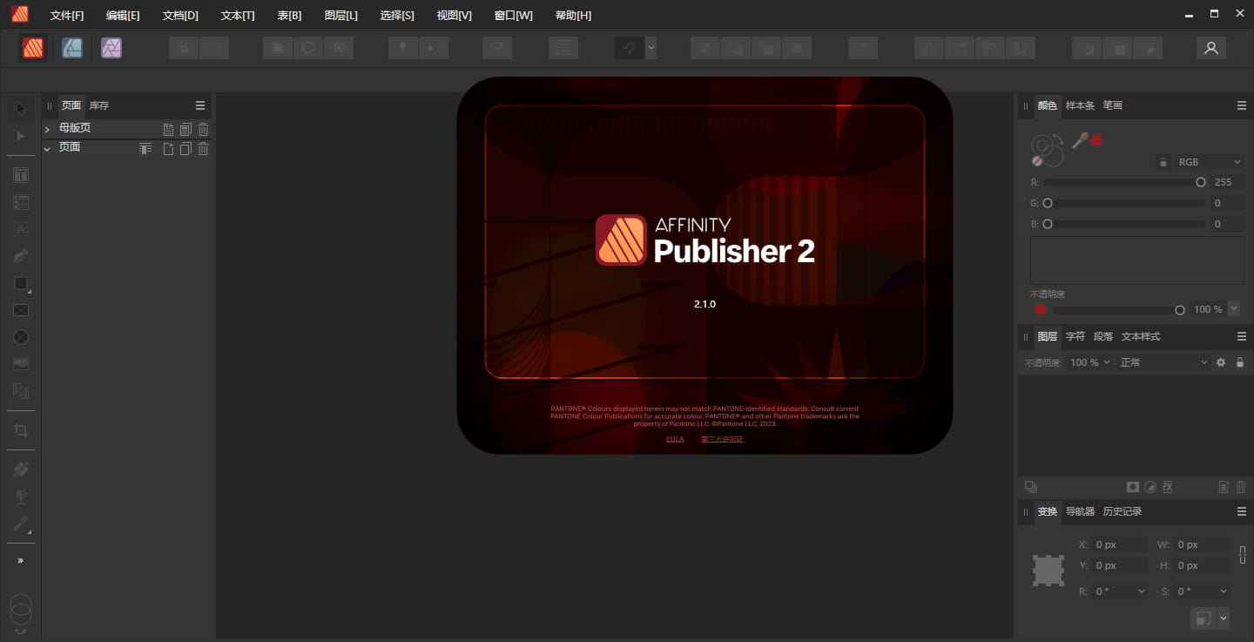Viewport: 1254px width, 642px height.
Task: Open the 视图[V] menu
Action: tap(454, 16)
